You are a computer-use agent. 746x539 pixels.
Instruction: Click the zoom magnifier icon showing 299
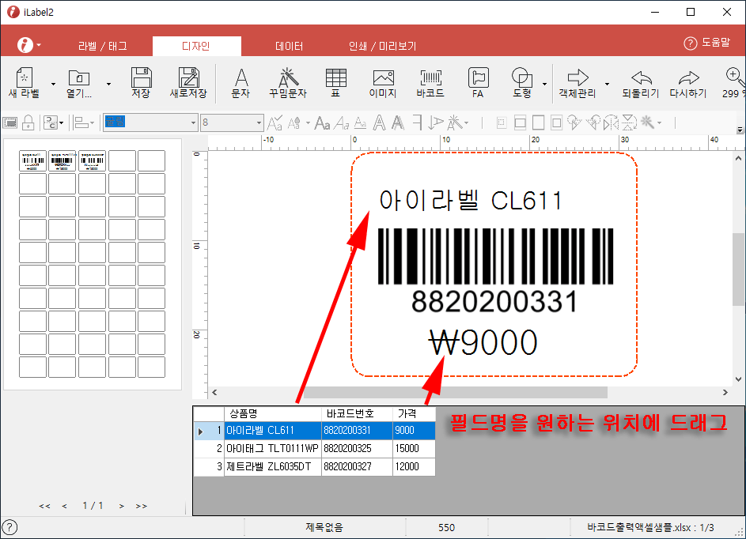733,83
